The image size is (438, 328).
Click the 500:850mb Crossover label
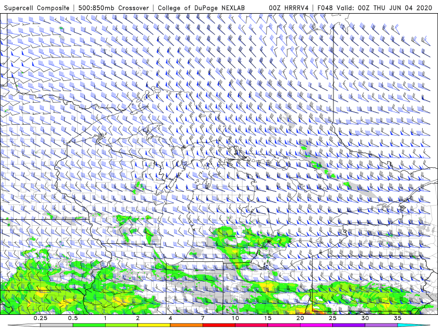[x=113, y=8]
